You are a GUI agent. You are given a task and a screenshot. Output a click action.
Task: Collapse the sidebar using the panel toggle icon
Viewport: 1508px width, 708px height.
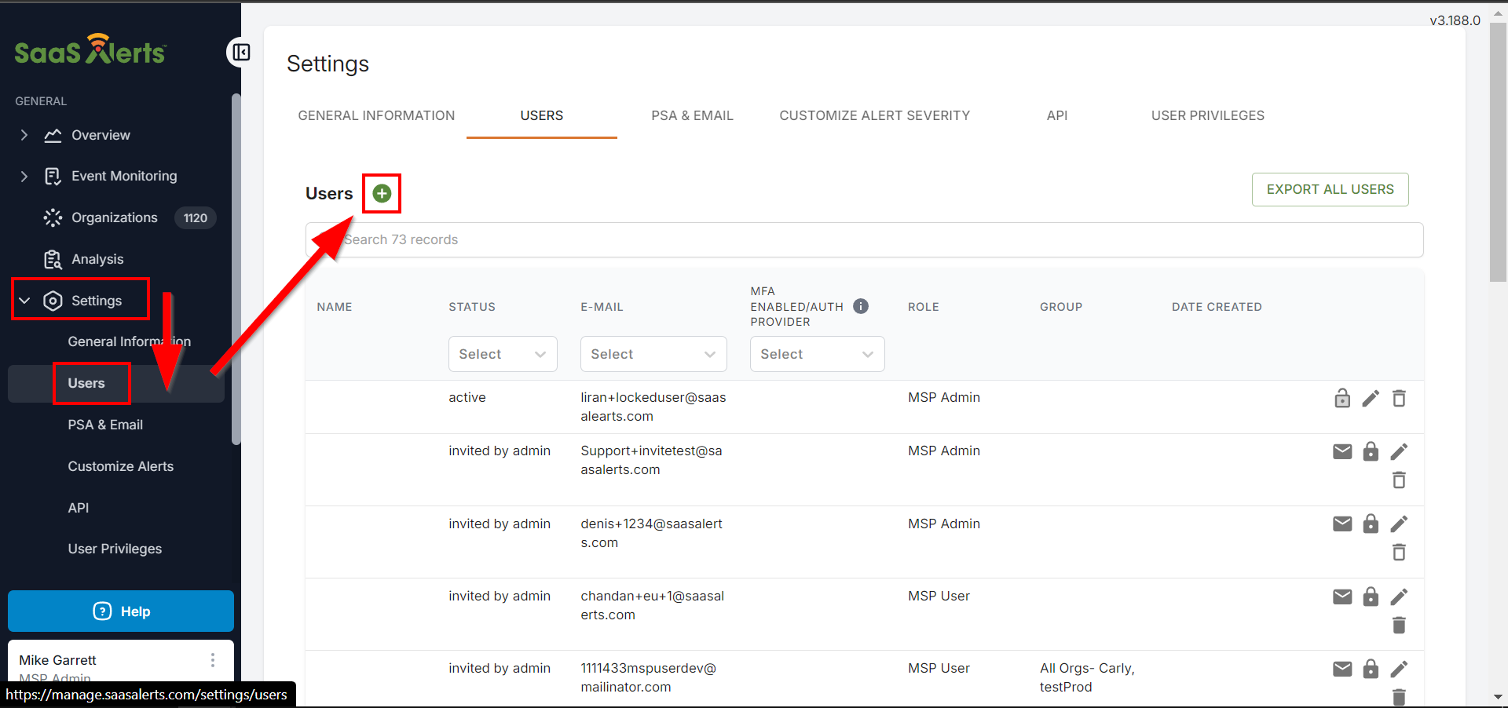pyautogui.click(x=241, y=53)
